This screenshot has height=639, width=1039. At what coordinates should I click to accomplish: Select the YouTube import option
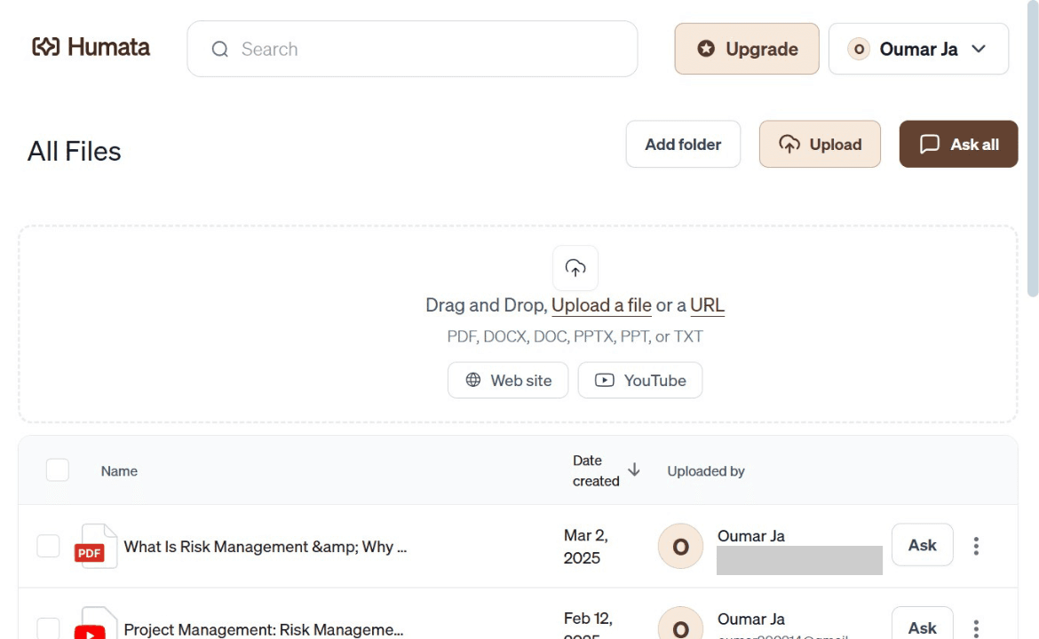tap(640, 380)
